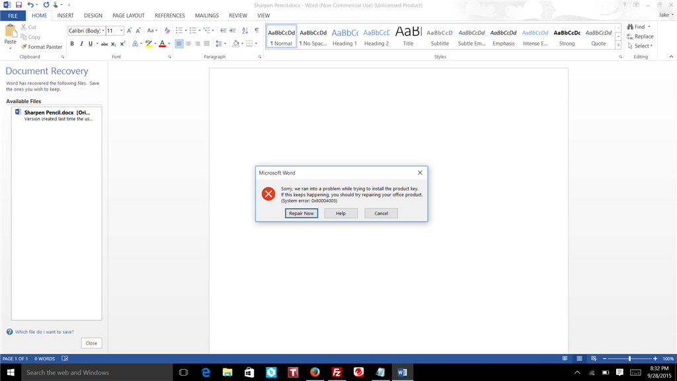The width and height of the screenshot is (677, 381).
Task: Open the Borders dropdown arrow
Action: (256, 44)
